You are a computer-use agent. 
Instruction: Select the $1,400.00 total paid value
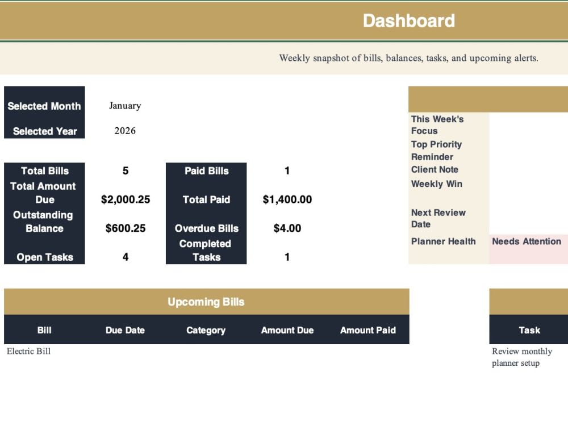[x=287, y=199]
